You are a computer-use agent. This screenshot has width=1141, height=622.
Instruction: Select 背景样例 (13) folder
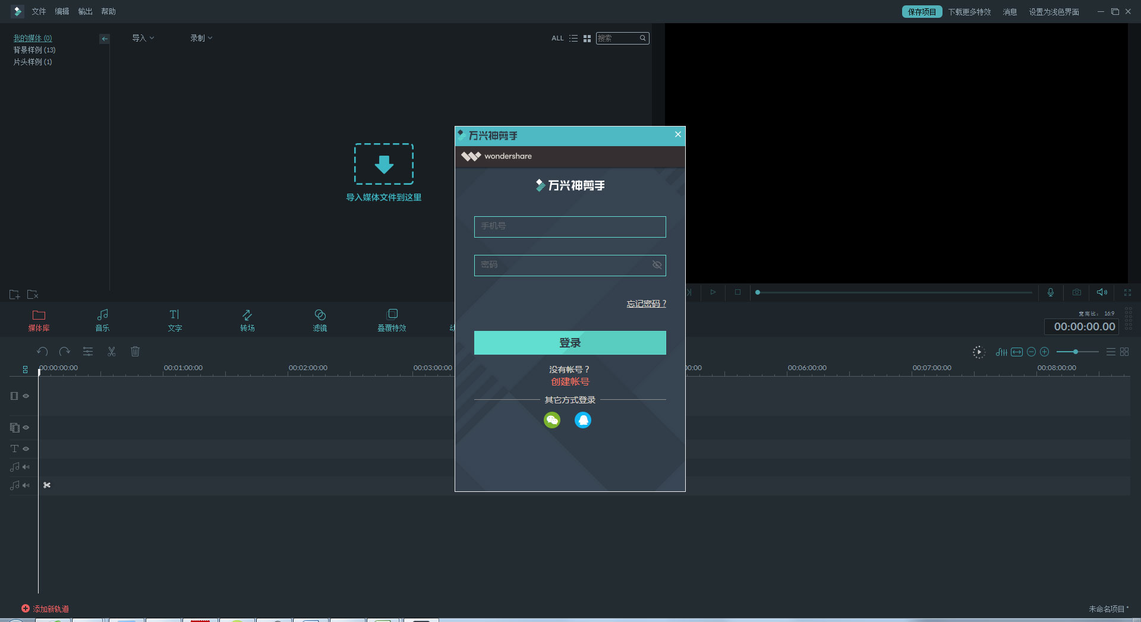[x=34, y=50]
